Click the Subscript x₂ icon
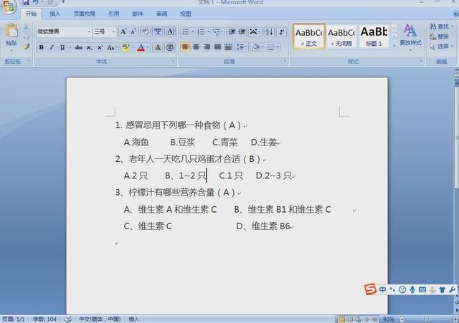This screenshot has width=459, height=323. pos(89,47)
